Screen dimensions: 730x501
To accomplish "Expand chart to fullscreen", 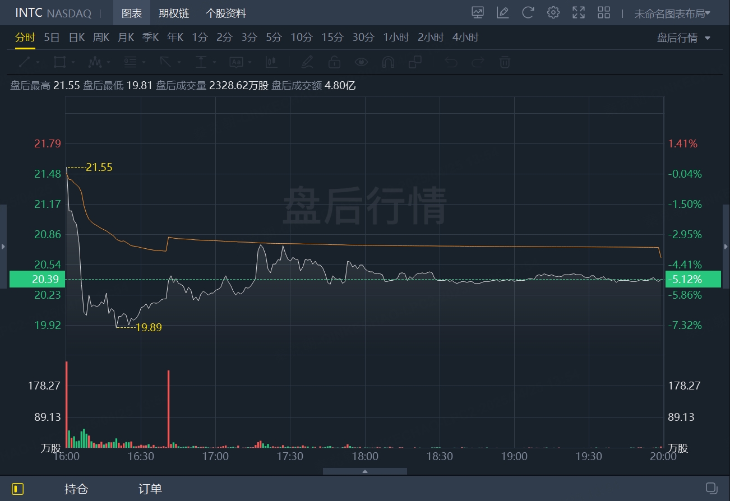I will pos(579,12).
